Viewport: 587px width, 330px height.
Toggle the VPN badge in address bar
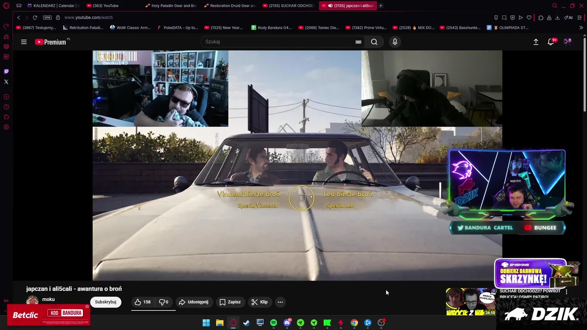(47, 17)
